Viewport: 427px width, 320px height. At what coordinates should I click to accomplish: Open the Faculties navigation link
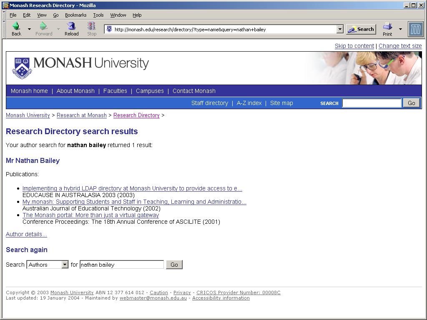point(115,91)
